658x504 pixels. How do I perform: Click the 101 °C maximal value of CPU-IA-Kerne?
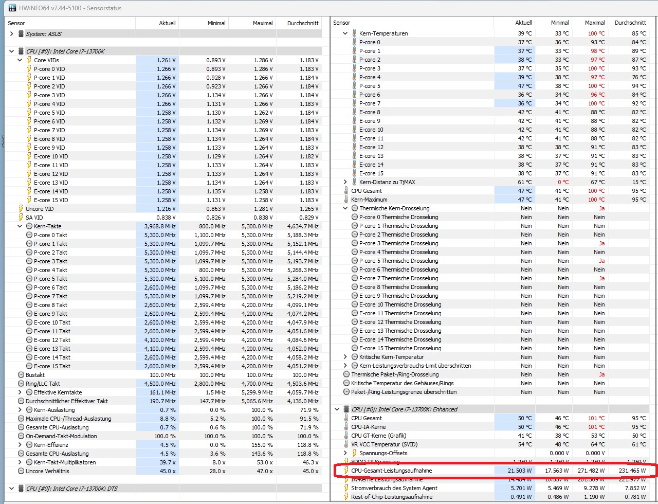tap(597, 427)
